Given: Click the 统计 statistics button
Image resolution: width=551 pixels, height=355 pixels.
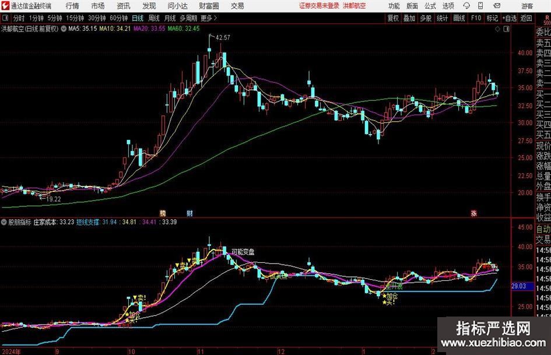Looking at the screenshot, I should [442, 18].
